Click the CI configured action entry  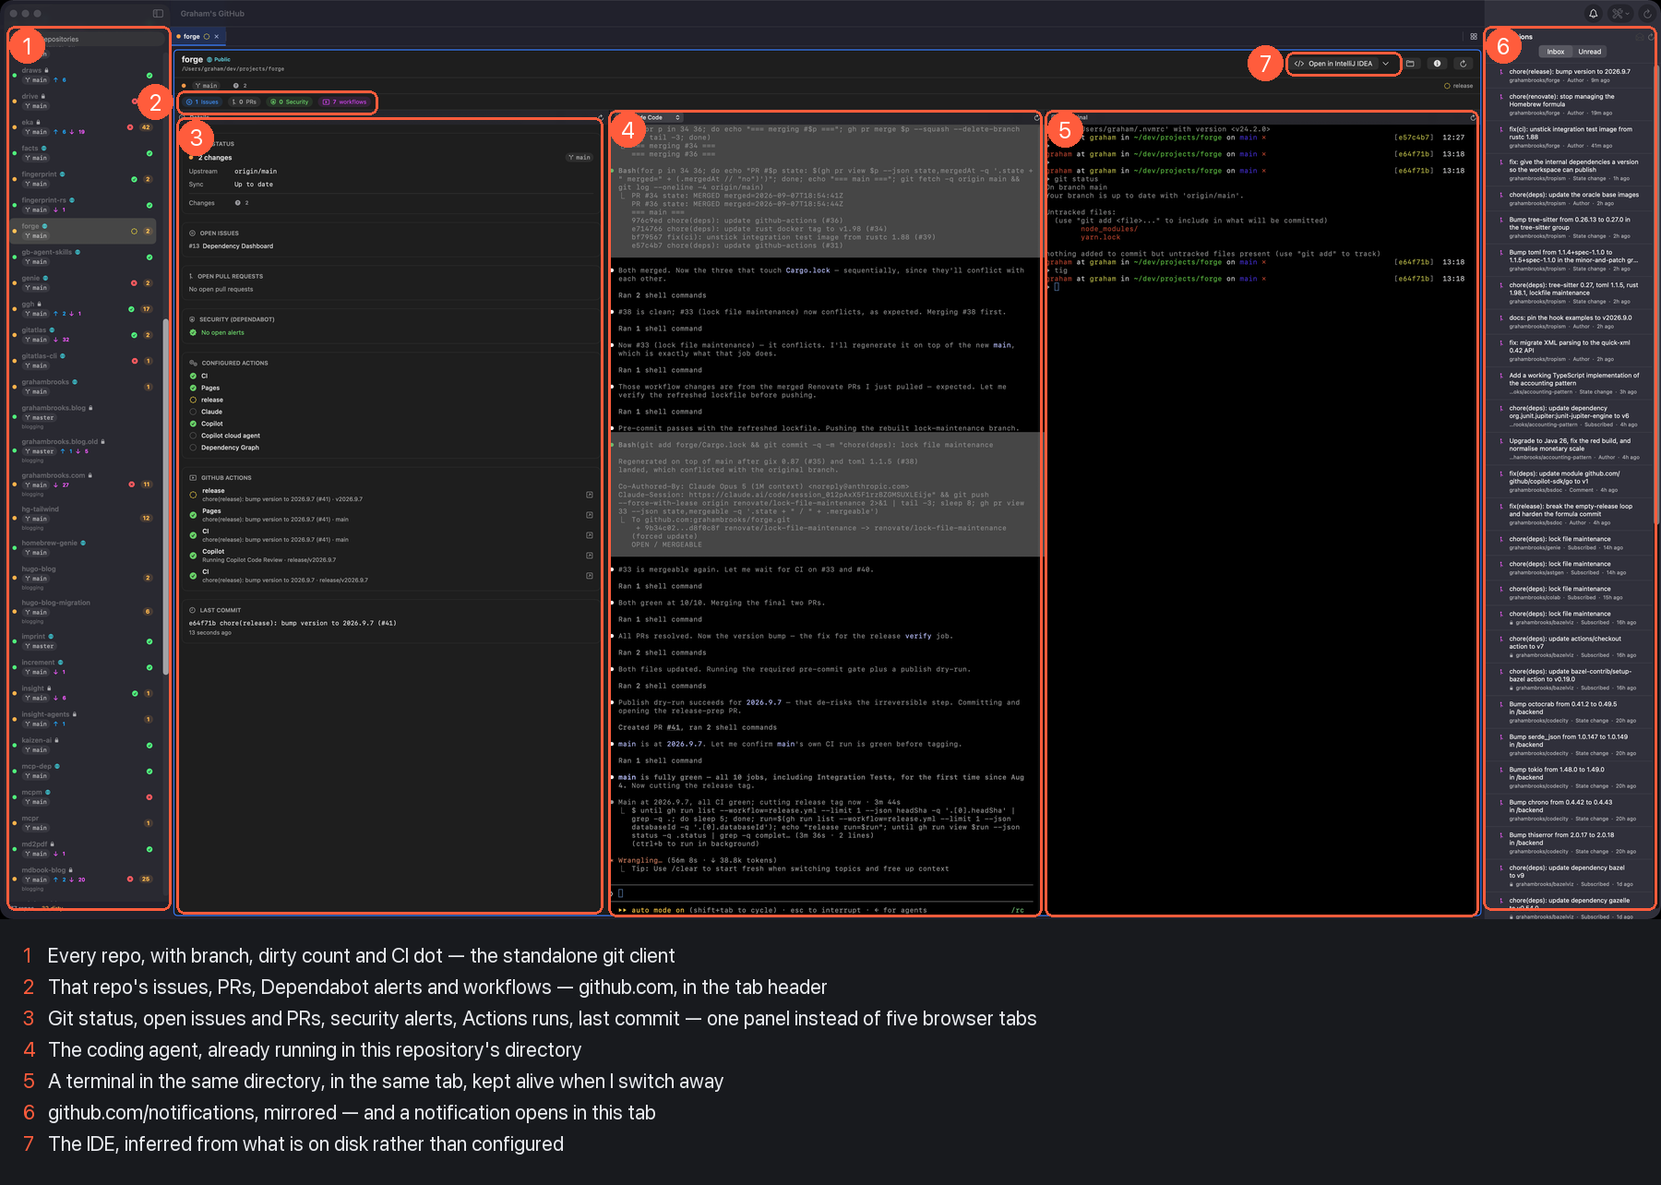click(x=199, y=376)
